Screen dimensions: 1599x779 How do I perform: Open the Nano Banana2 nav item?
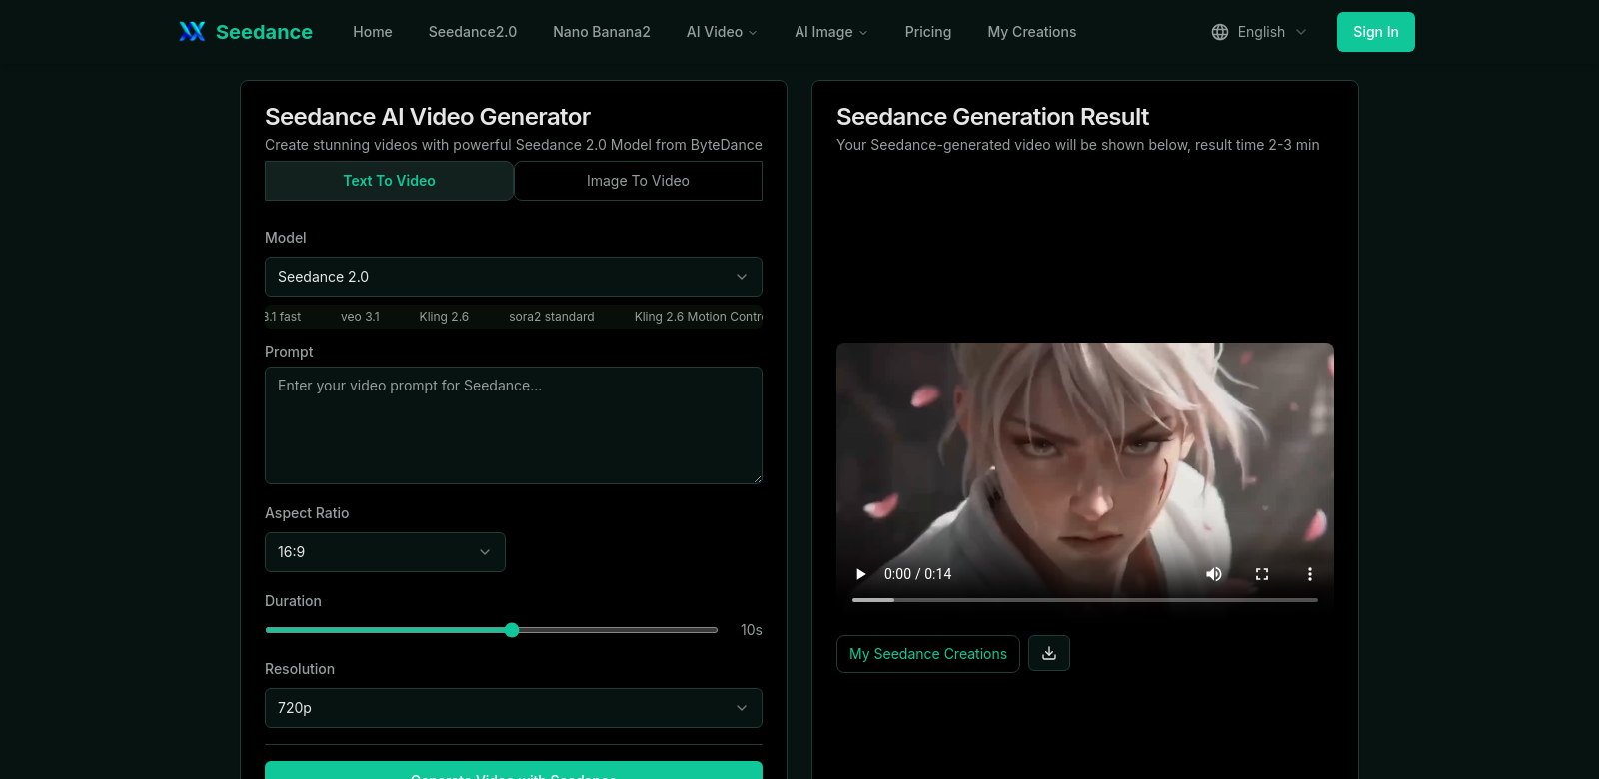(602, 32)
